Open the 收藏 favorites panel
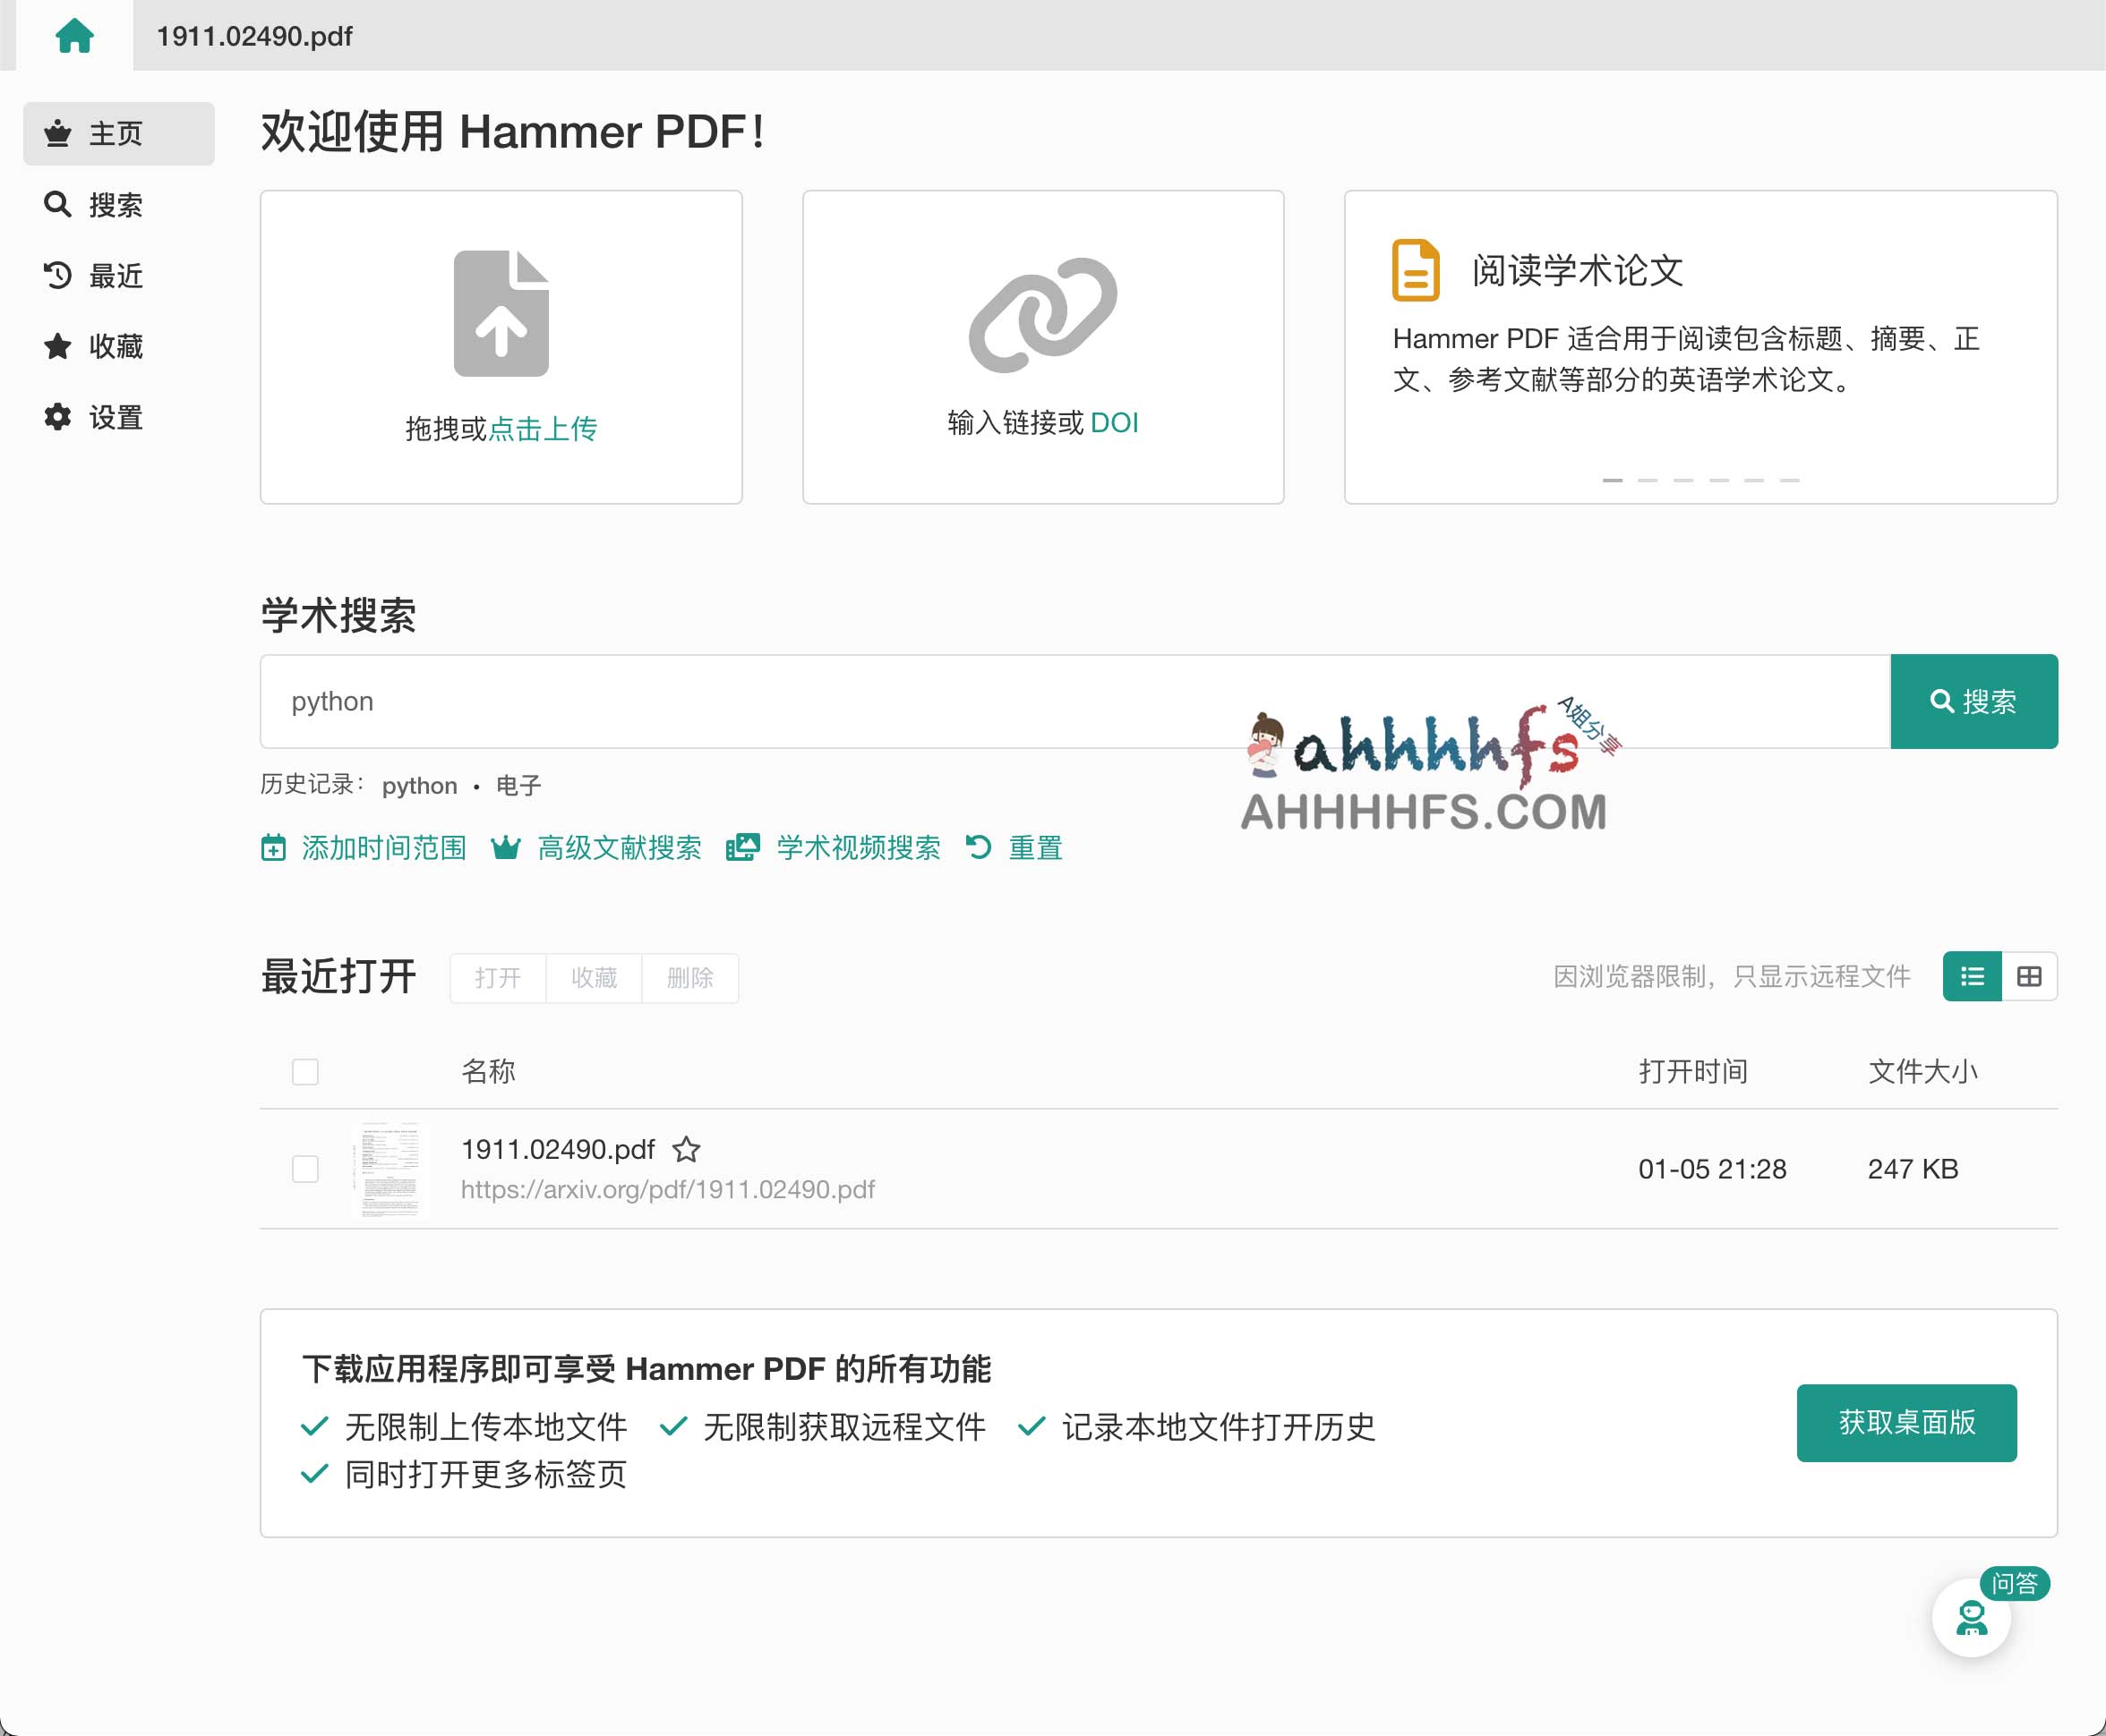This screenshot has height=1736, width=2106. 115,346
